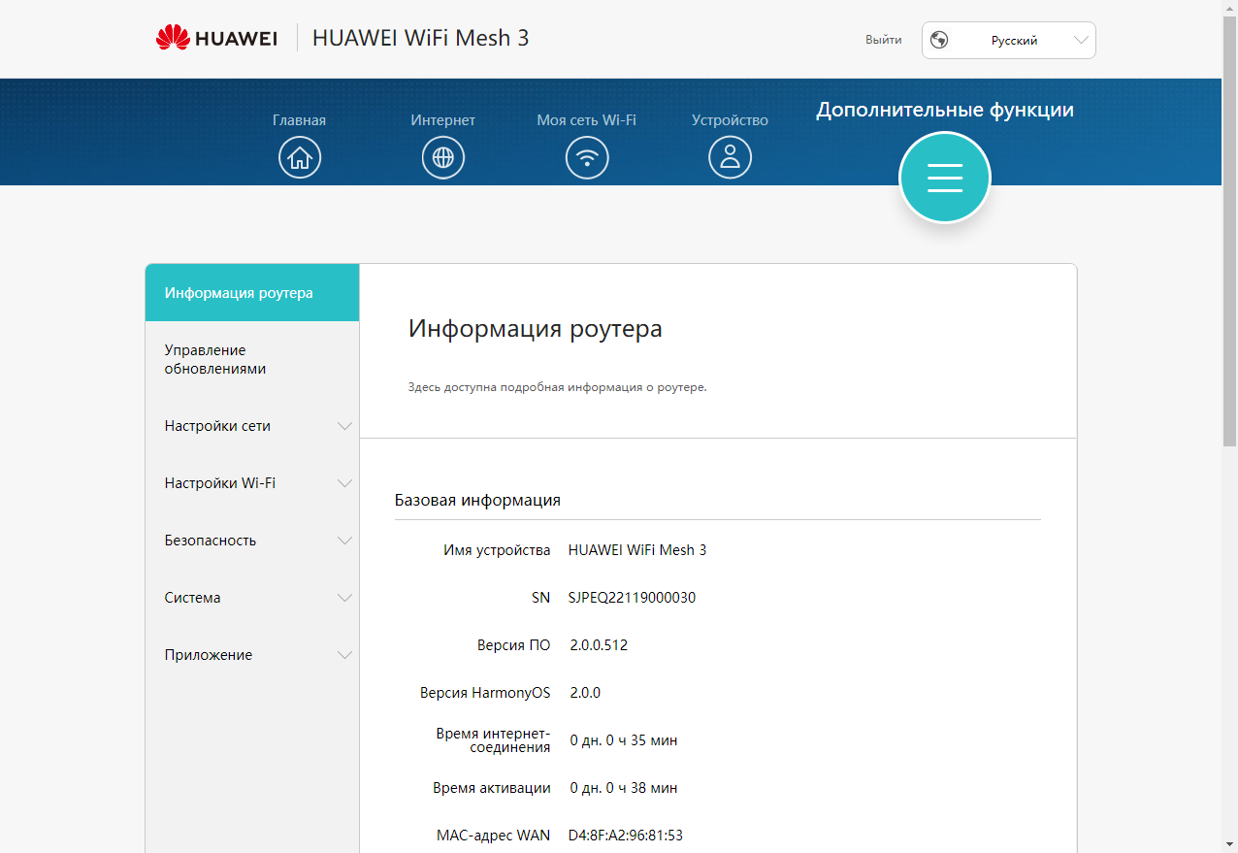
Task: Expand Настройки Wi-Fi chevron
Action: point(344,483)
